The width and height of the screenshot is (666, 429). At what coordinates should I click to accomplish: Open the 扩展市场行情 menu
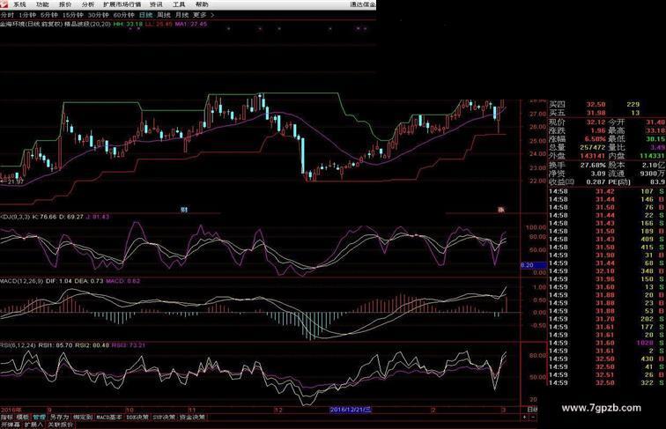[122, 4]
